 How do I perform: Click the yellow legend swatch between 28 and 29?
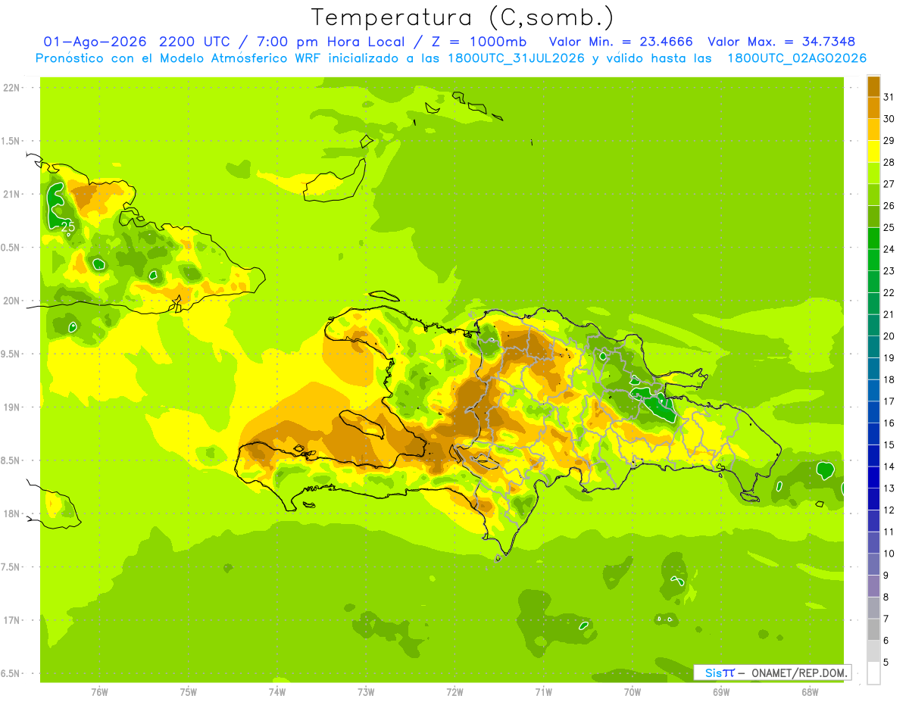pos(873,151)
